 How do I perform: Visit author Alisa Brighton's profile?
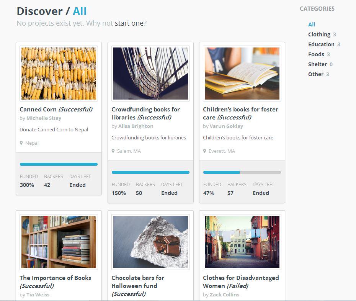[x=136, y=126]
